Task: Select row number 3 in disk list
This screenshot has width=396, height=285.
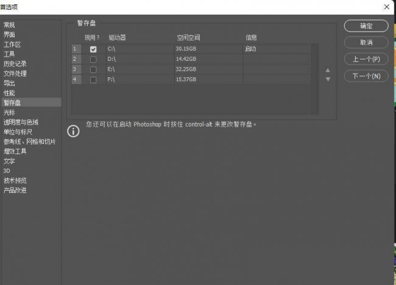Action: point(76,69)
